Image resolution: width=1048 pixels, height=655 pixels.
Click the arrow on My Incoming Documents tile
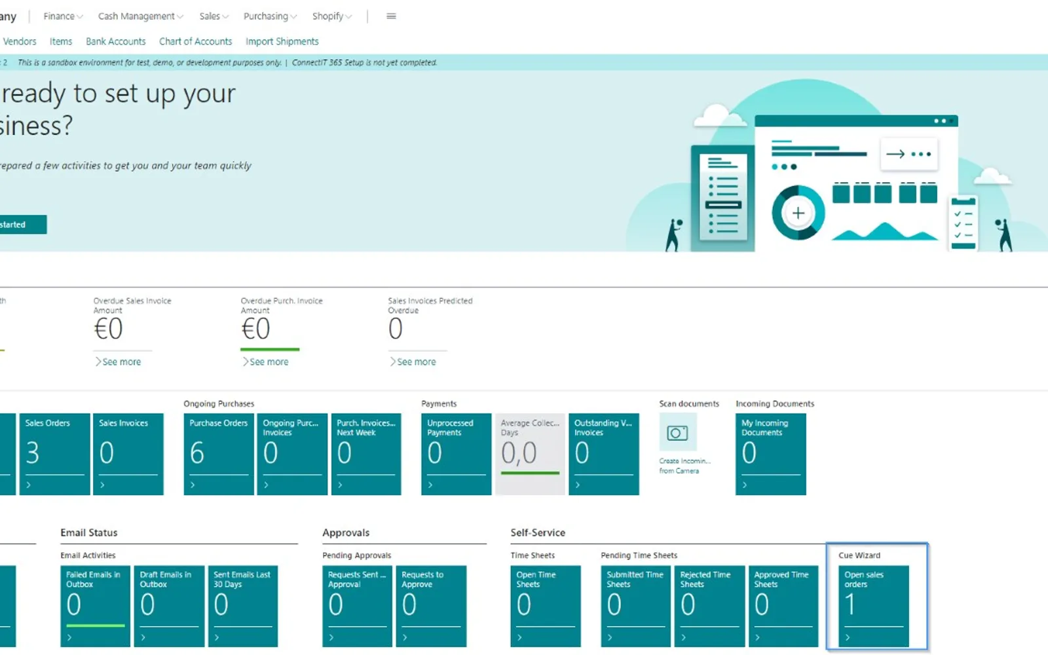(745, 485)
